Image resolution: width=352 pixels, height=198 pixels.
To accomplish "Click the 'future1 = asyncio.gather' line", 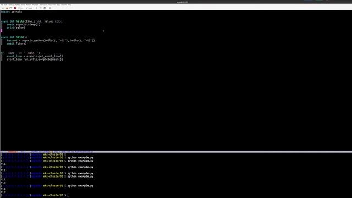I will (51, 40).
